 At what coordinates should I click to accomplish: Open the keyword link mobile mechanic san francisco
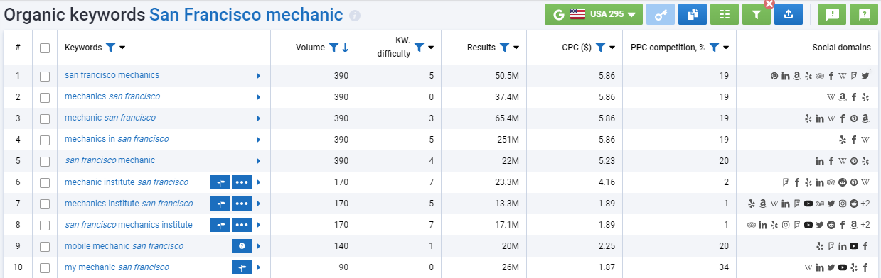click(124, 246)
